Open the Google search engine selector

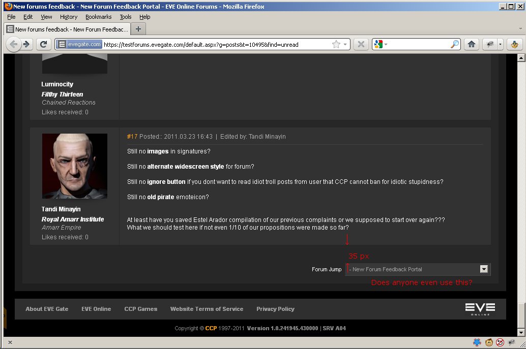coord(381,44)
